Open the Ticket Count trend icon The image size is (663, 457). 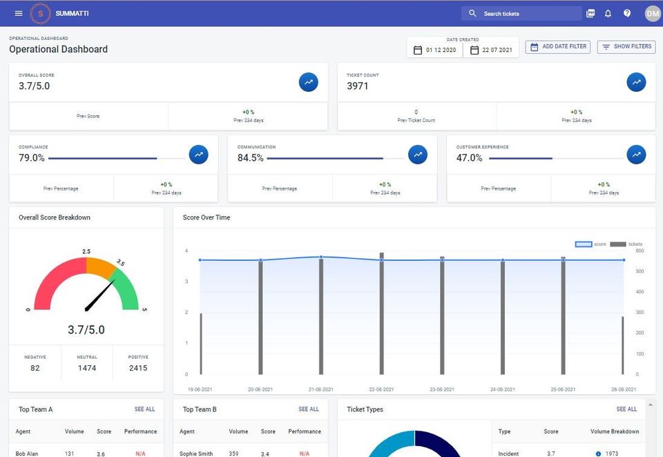(x=636, y=82)
